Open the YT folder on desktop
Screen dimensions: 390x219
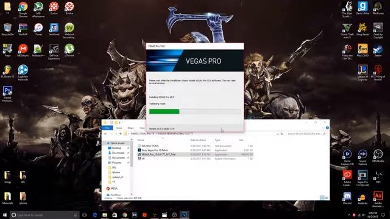click(7, 8)
